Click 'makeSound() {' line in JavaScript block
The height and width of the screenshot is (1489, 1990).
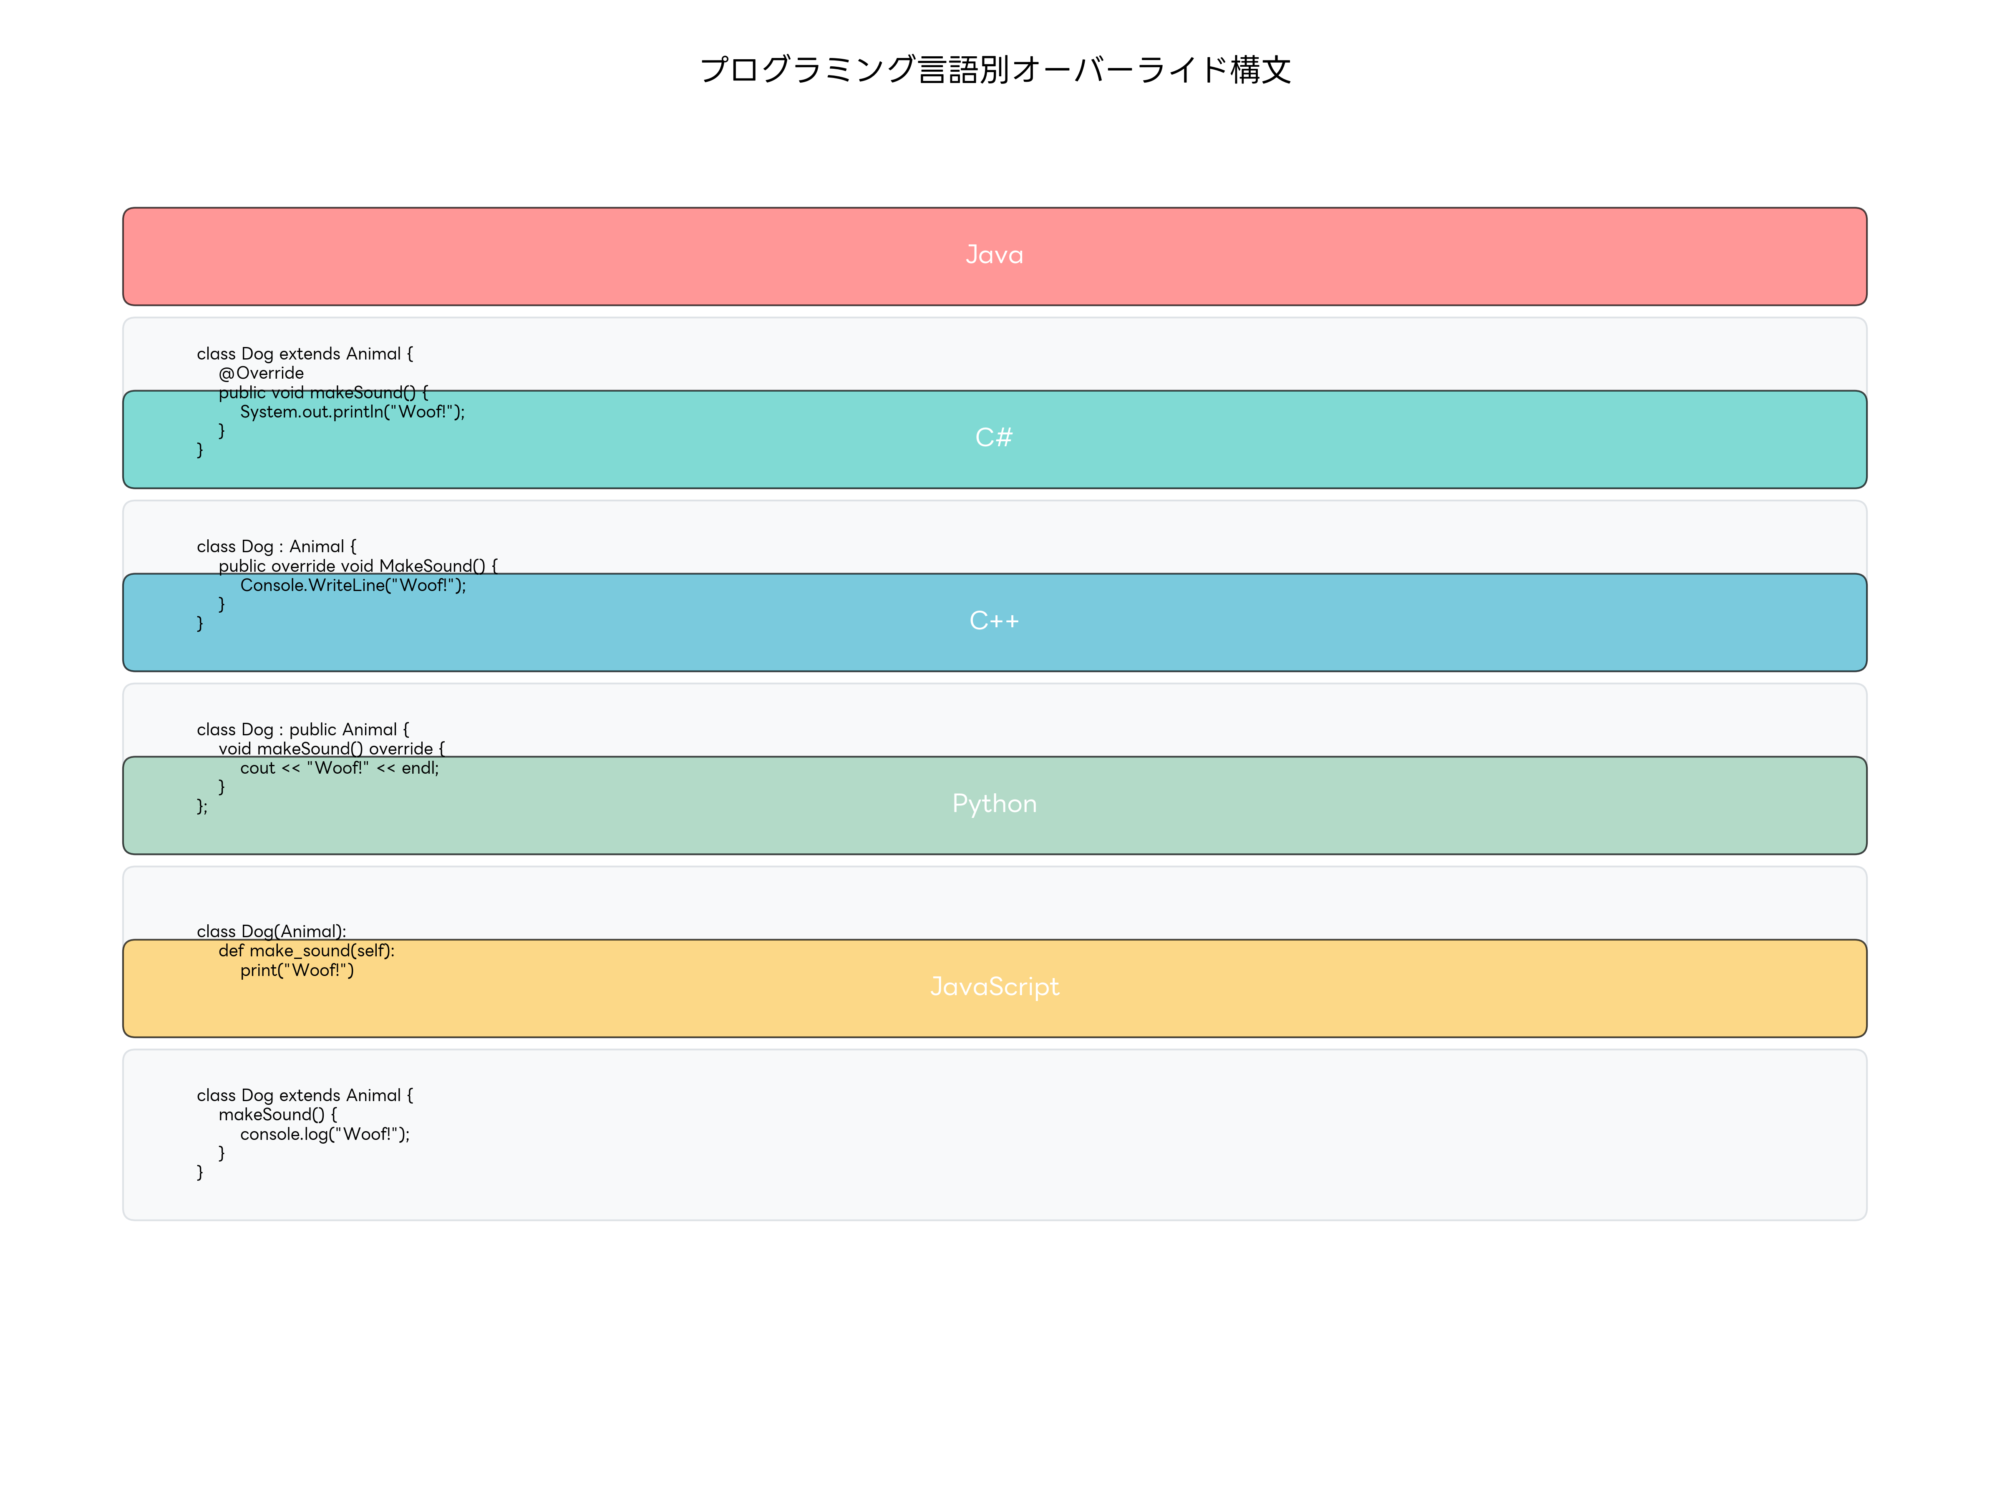pyautogui.click(x=278, y=1115)
